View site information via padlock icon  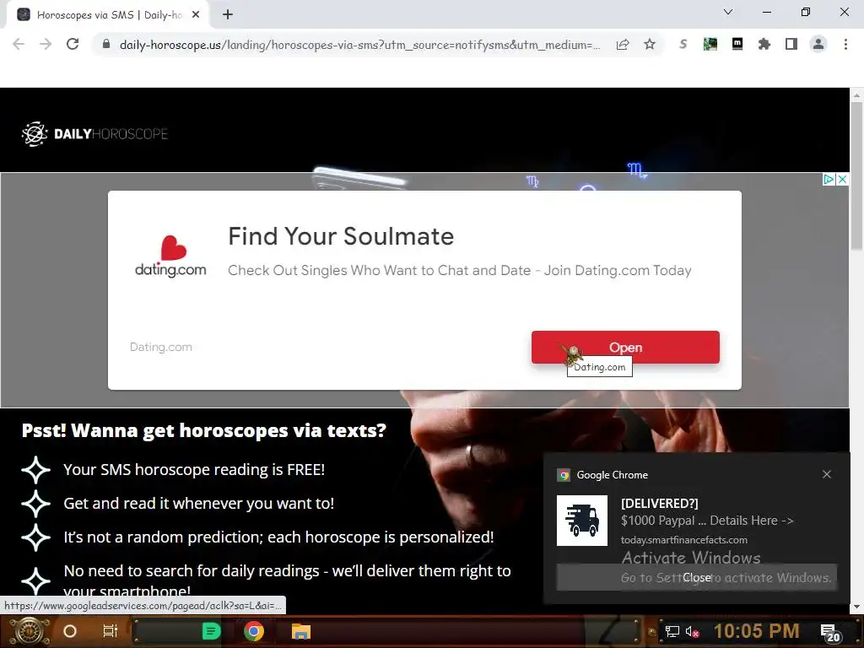[x=106, y=45]
